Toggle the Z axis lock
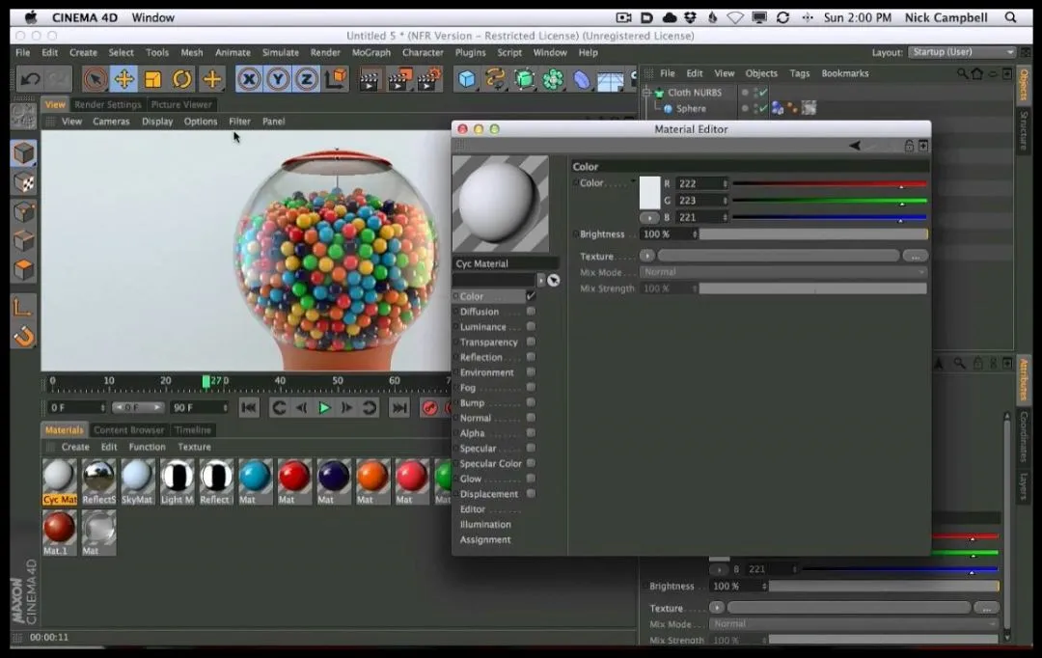This screenshot has height=658, width=1042. click(307, 80)
